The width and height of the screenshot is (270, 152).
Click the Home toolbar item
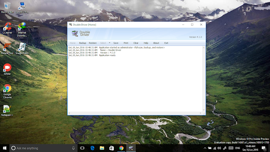[73, 43]
